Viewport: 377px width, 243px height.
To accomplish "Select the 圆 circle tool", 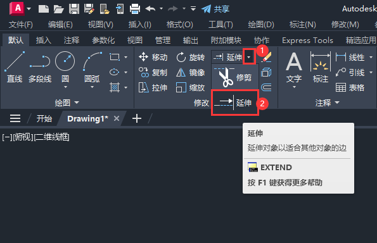I will point(65,67).
